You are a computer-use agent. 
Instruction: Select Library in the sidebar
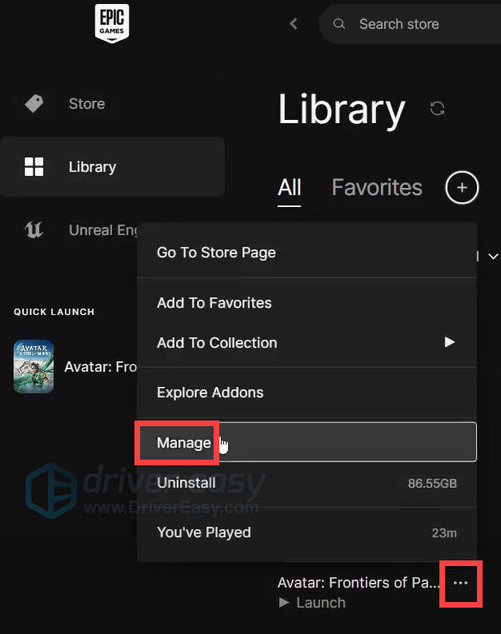click(x=113, y=166)
